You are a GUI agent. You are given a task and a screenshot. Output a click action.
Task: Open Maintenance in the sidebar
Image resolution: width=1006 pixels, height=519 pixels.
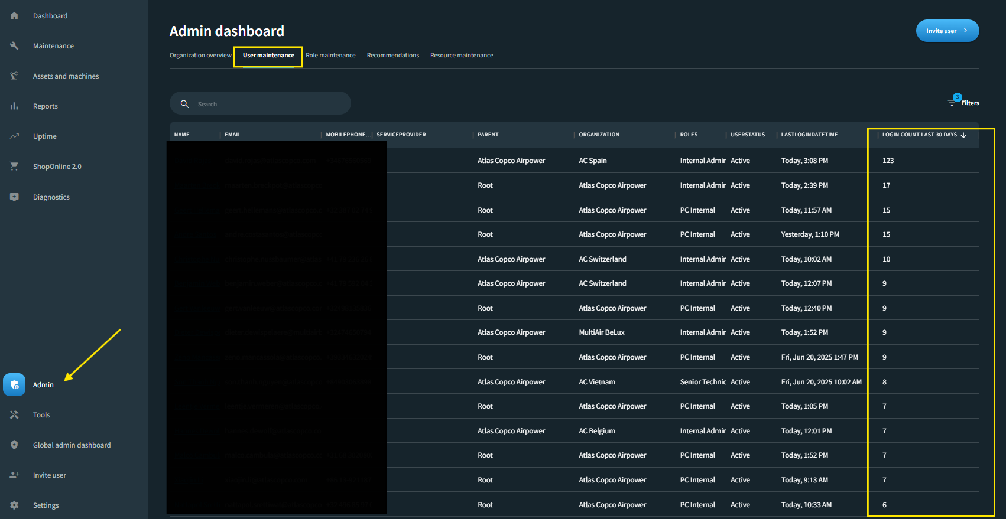coord(53,46)
